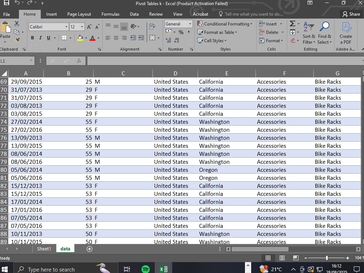Decrease font size with small A icon

[97, 27]
